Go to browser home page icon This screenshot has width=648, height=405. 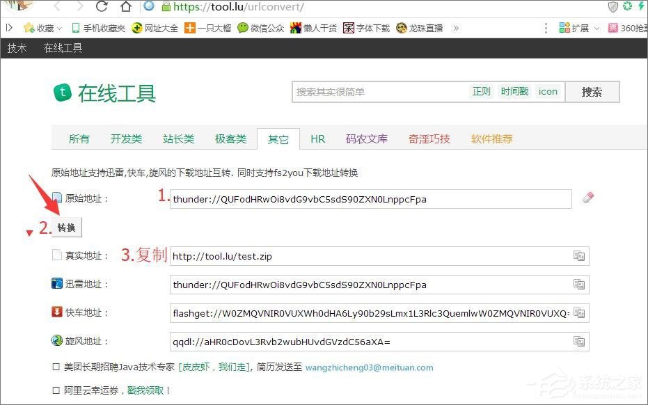coord(125,8)
